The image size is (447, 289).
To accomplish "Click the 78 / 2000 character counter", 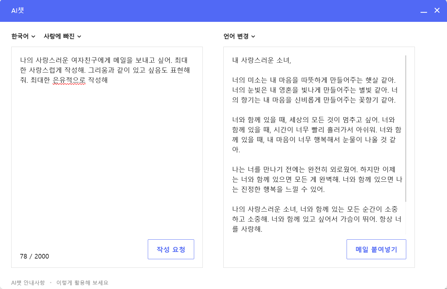I will [34, 257].
